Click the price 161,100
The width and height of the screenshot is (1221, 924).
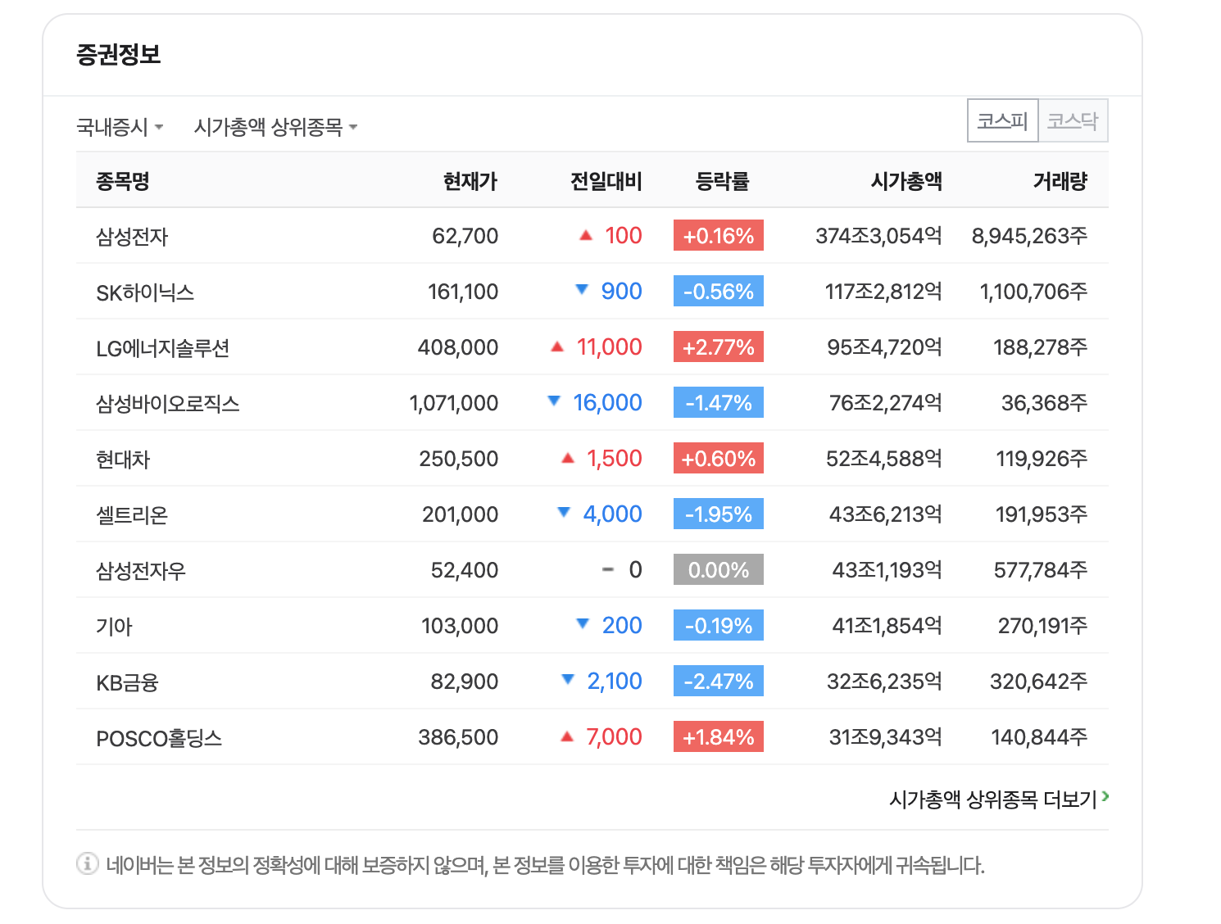tap(463, 292)
